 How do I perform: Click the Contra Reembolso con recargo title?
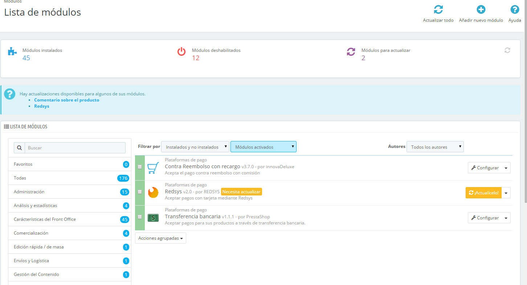[x=203, y=166]
